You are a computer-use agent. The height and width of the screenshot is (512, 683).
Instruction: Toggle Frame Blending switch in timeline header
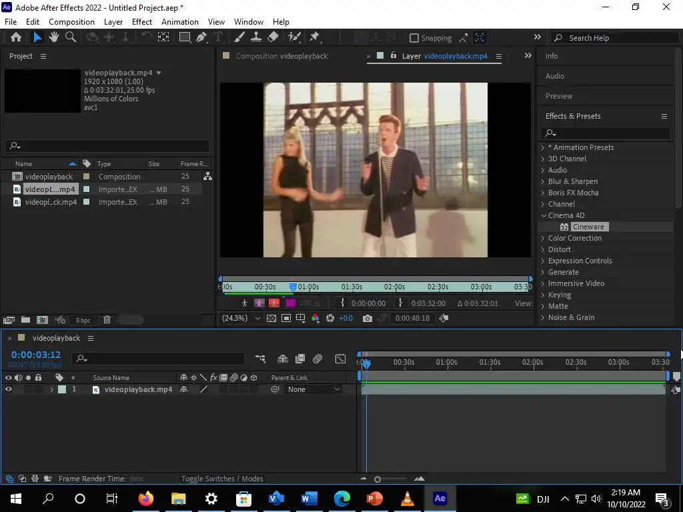tap(300, 359)
